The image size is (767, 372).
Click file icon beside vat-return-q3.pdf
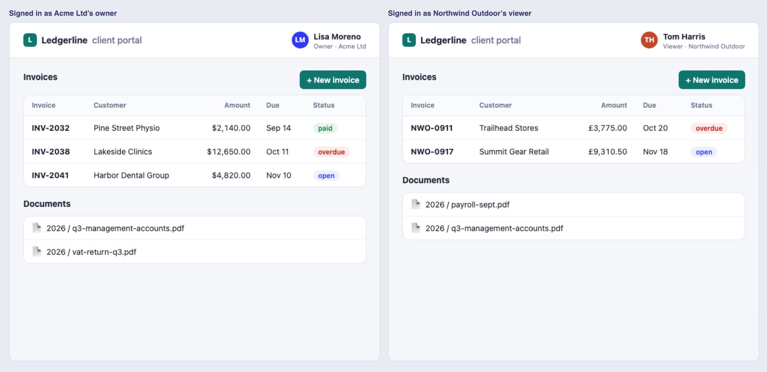click(37, 251)
